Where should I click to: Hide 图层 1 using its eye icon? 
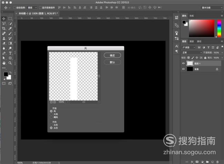click(183, 64)
